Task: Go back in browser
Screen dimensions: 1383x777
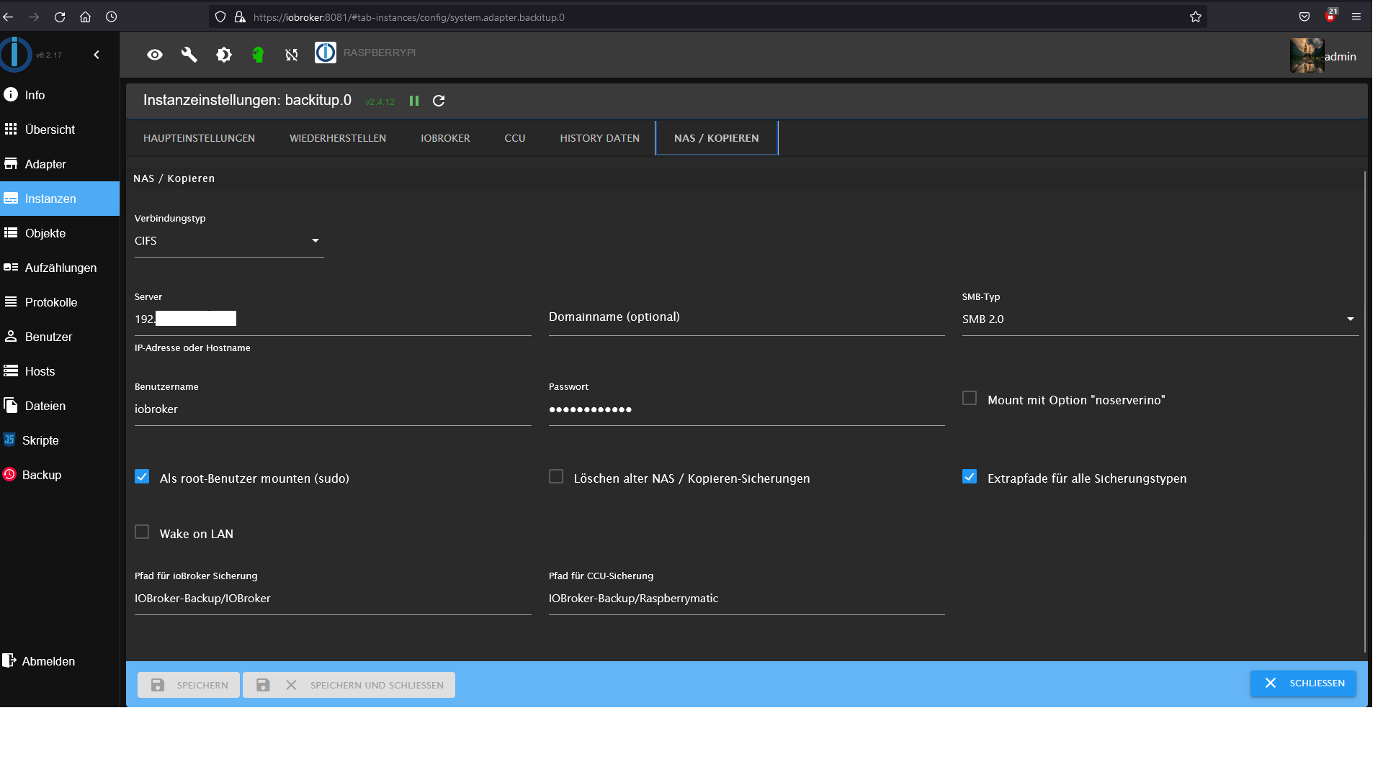Action: (x=9, y=17)
